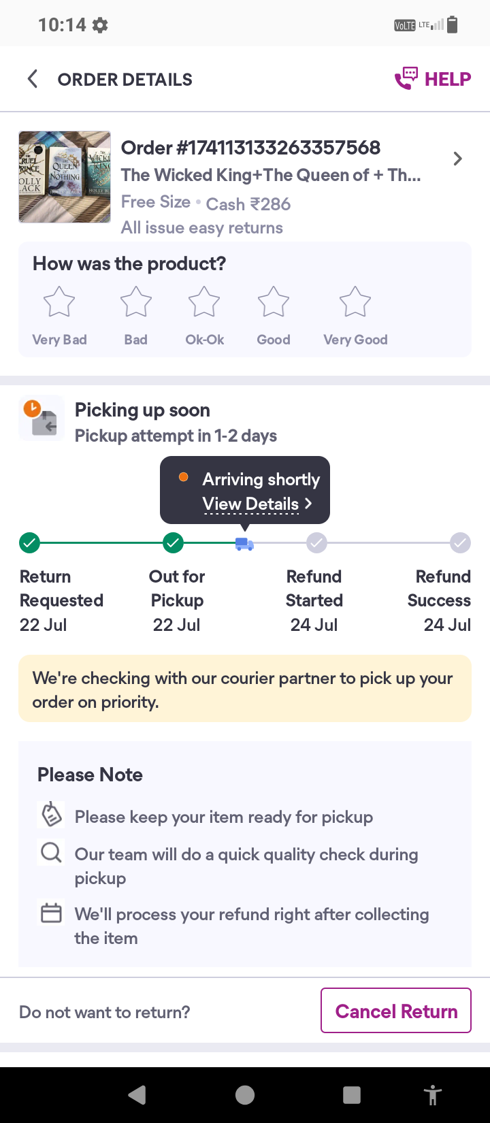Screen dimensions: 490x1123
Task: Select the Ok-Ok star rating
Action: pyautogui.click(x=204, y=302)
